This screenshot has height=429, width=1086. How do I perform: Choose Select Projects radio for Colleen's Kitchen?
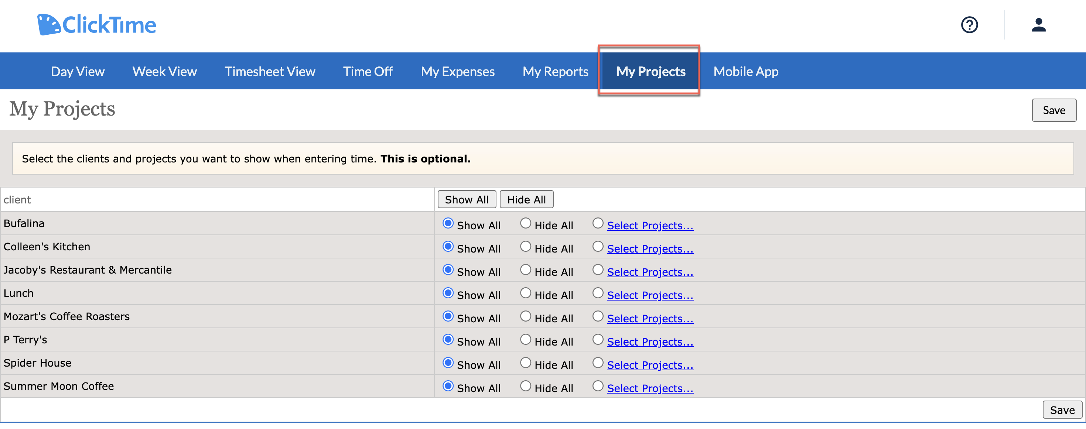pos(598,246)
